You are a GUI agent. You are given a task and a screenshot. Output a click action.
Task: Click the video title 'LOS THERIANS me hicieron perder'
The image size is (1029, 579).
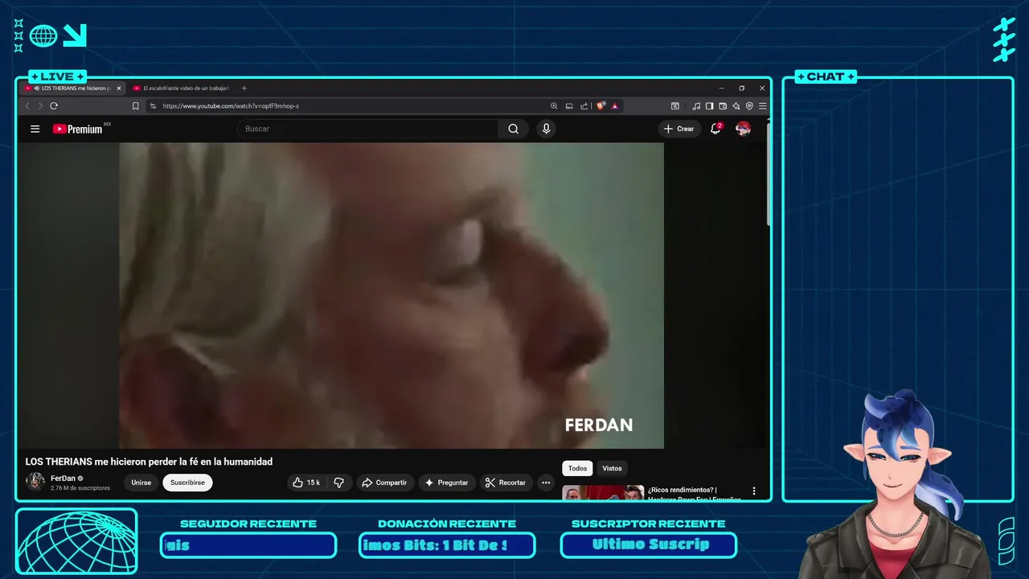149,462
